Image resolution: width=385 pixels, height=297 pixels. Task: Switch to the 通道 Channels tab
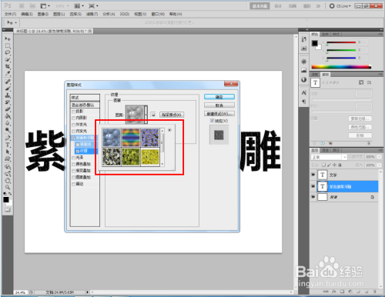[x=326, y=151]
